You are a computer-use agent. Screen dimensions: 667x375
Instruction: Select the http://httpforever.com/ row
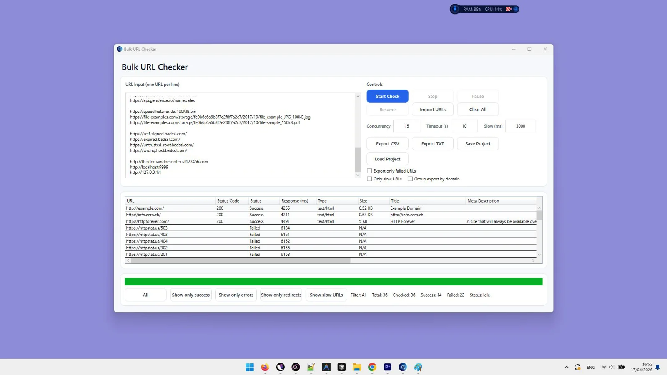pyautogui.click(x=331, y=221)
